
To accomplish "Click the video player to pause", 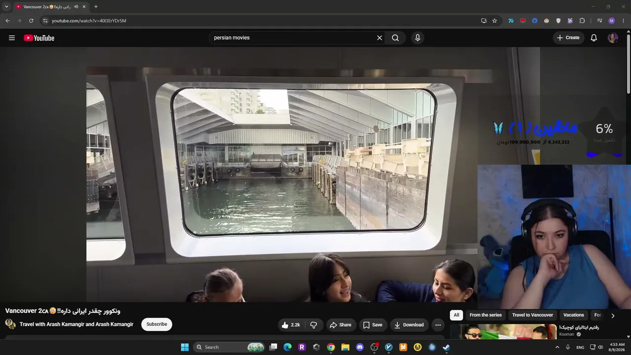I will click(x=281, y=175).
